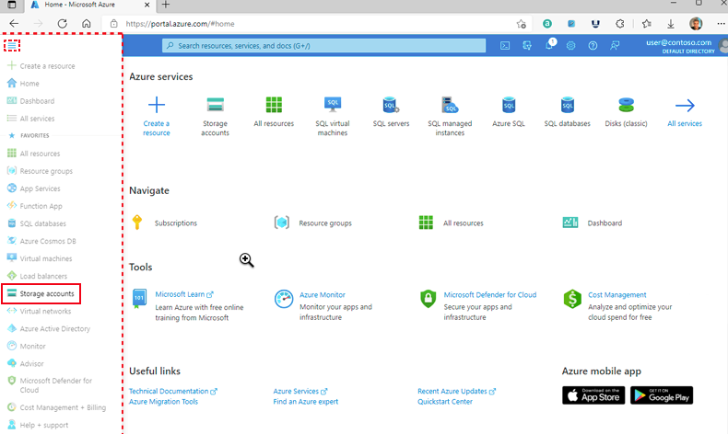Viewport: 728px width, 434px height.
Task: Open the feedback icon in top bar
Action: coord(615,45)
